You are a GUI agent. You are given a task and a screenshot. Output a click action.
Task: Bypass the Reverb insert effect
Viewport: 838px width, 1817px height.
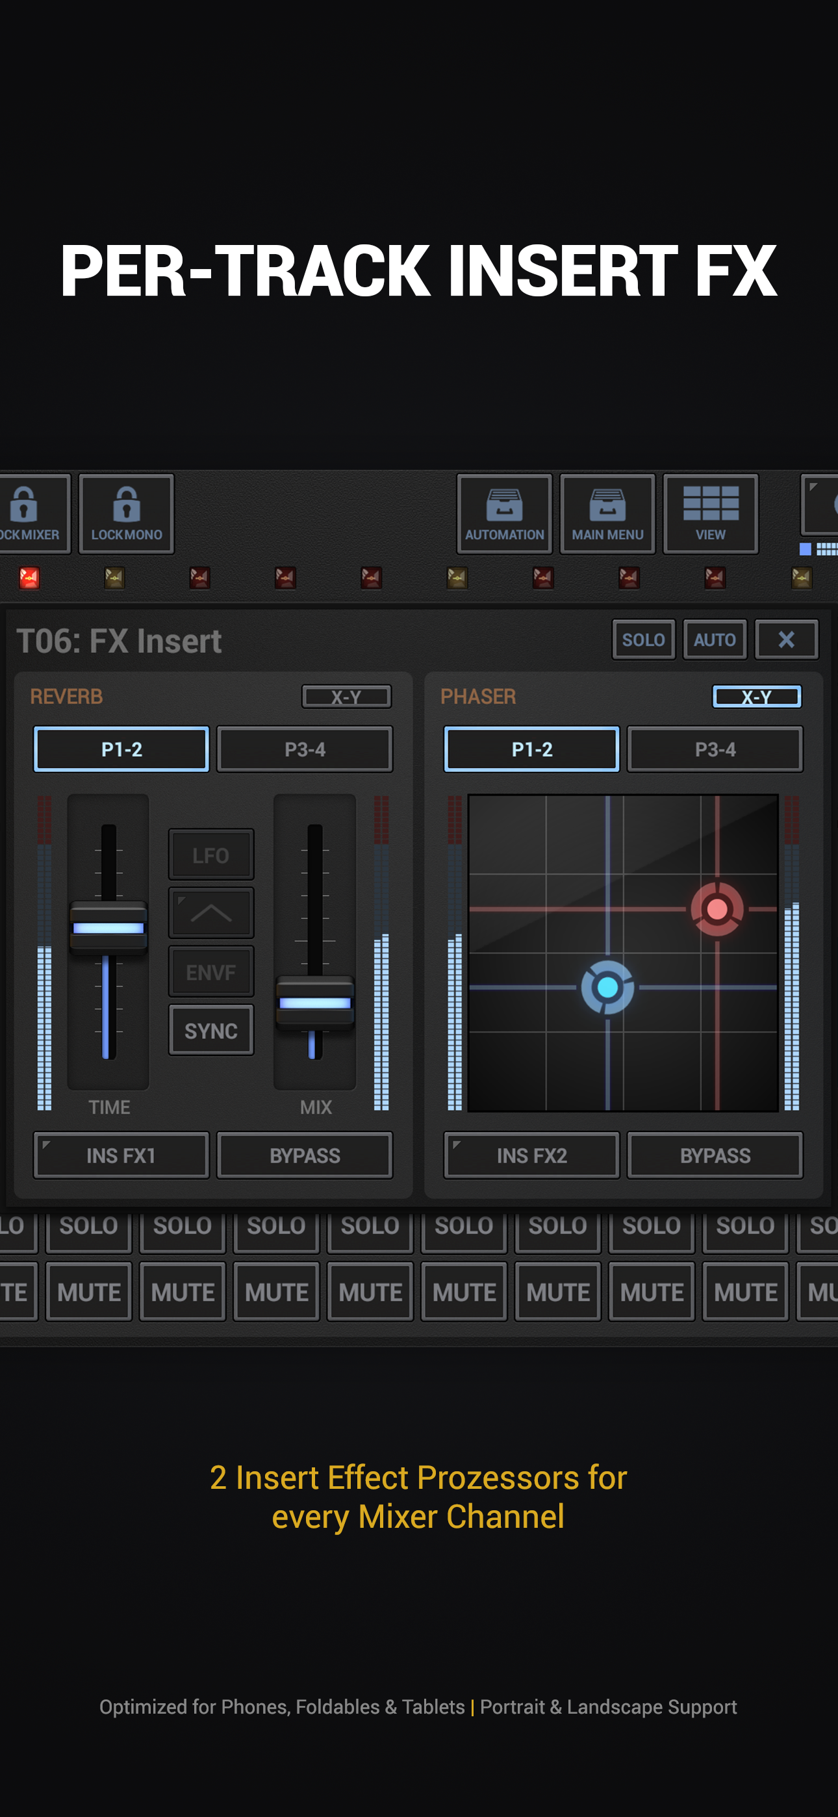click(305, 1155)
